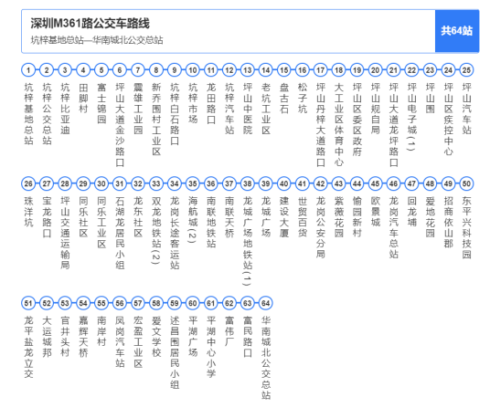Select station marker number 34
Viewport: 490px width, 408px height.
[175, 183]
